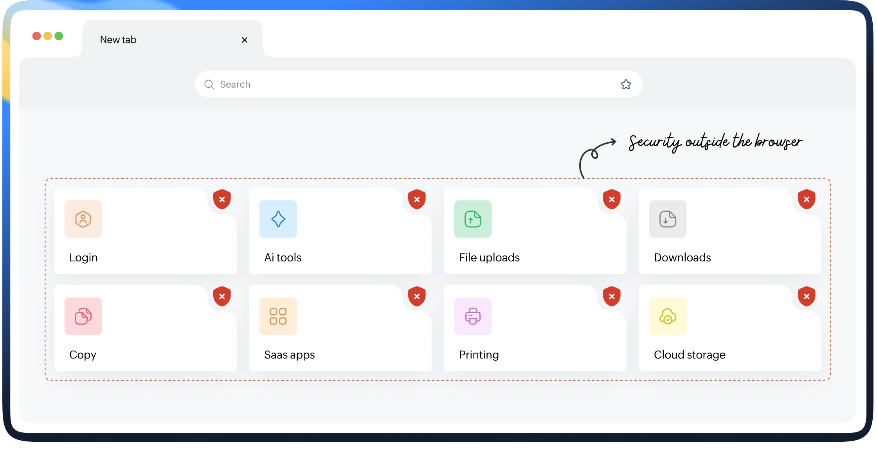The width and height of the screenshot is (877, 452).
Task: Click the Login label text
Action: click(83, 258)
